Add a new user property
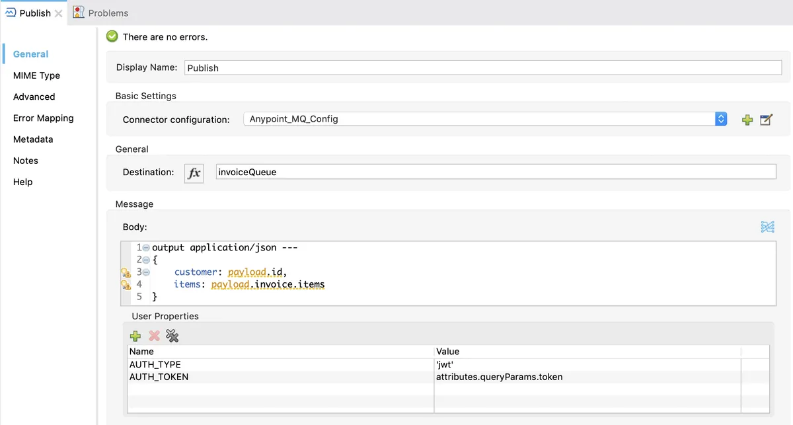Image resolution: width=793 pixels, height=425 pixels. tap(135, 336)
